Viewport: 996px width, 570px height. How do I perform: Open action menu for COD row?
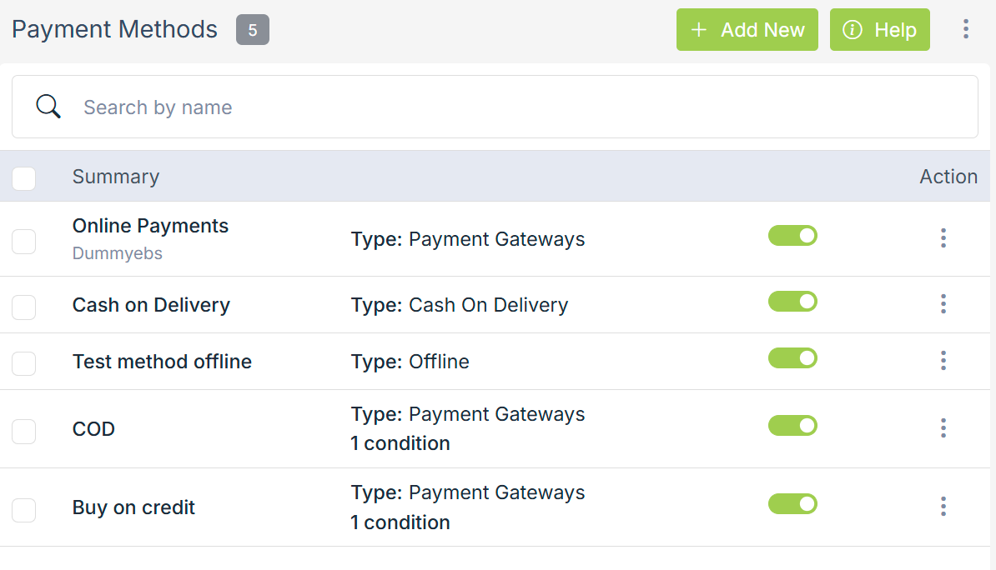coord(943,428)
